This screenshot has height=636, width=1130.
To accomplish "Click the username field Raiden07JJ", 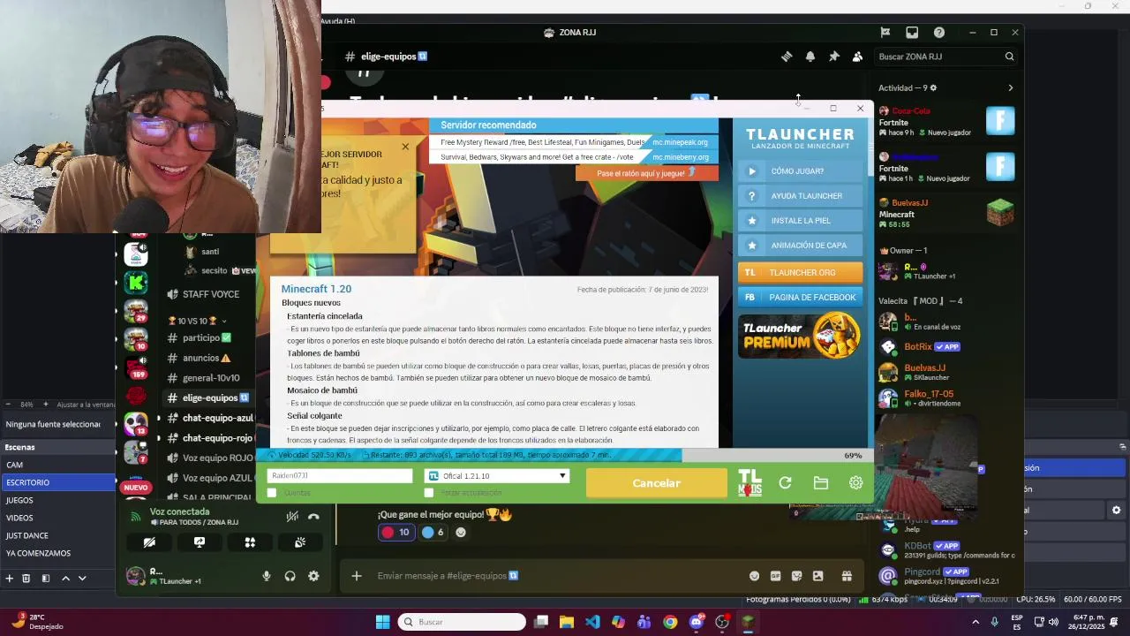I will click(x=340, y=476).
